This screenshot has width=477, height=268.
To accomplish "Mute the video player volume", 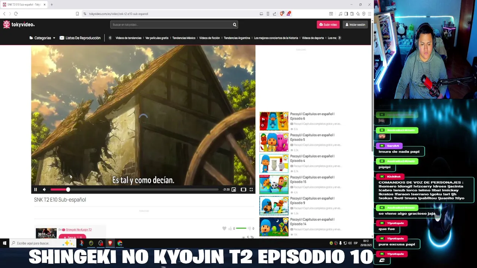I will (44, 190).
